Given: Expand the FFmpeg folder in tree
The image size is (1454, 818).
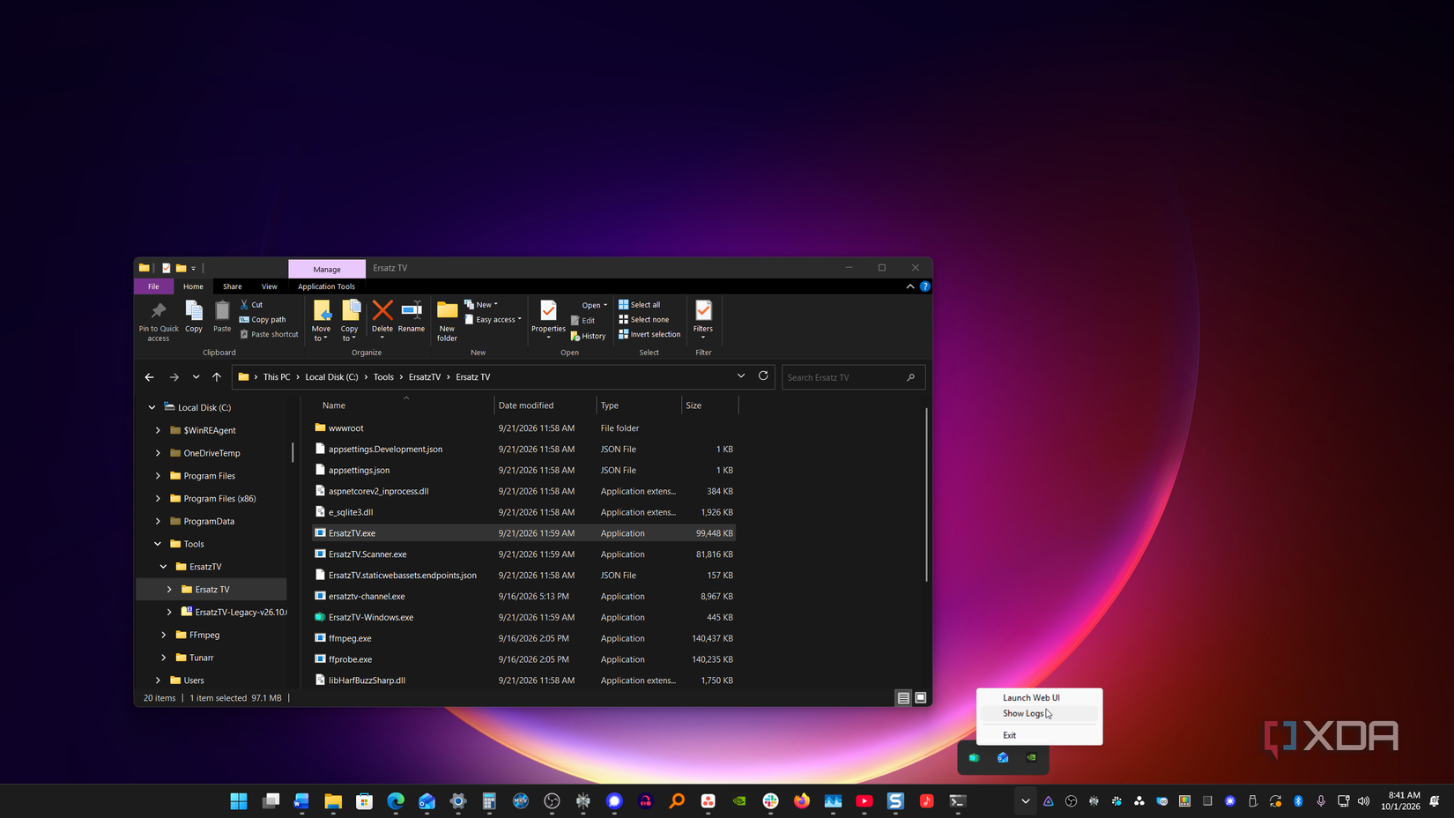Looking at the screenshot, I should 164,635.
